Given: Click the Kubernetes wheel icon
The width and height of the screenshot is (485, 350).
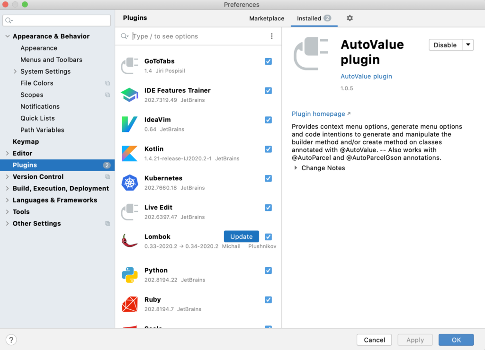Looking at the screenshot, I should point(129,183).
